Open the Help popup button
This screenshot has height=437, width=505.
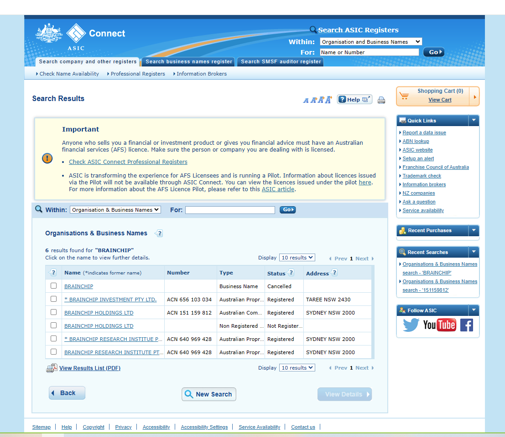point(354,100)
